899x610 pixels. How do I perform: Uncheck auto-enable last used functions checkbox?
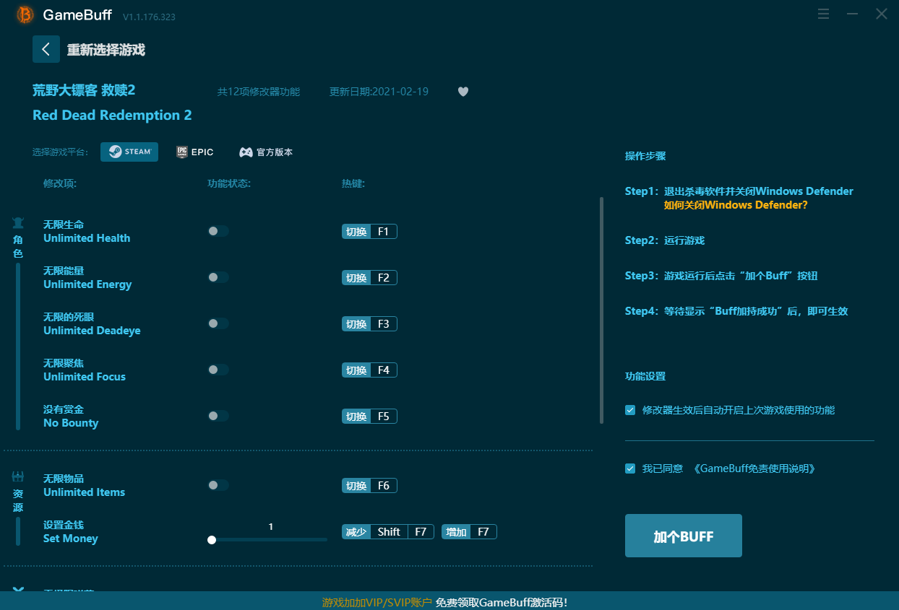(630, 410)
